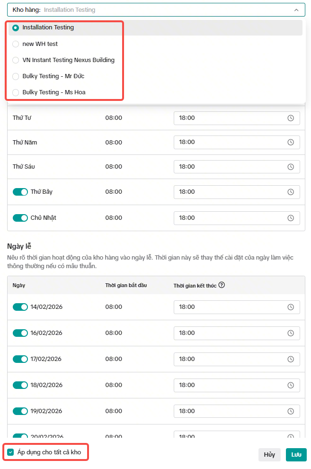Select Bulky Testing - Ms Hoa
The image size is (311, 469).
(x=53, y=92)
